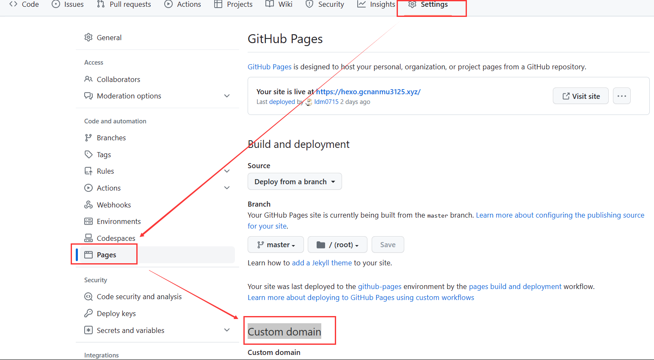Click the bold Custom domain label
Screen dimensions: 654x360
(x=274, y=352)
